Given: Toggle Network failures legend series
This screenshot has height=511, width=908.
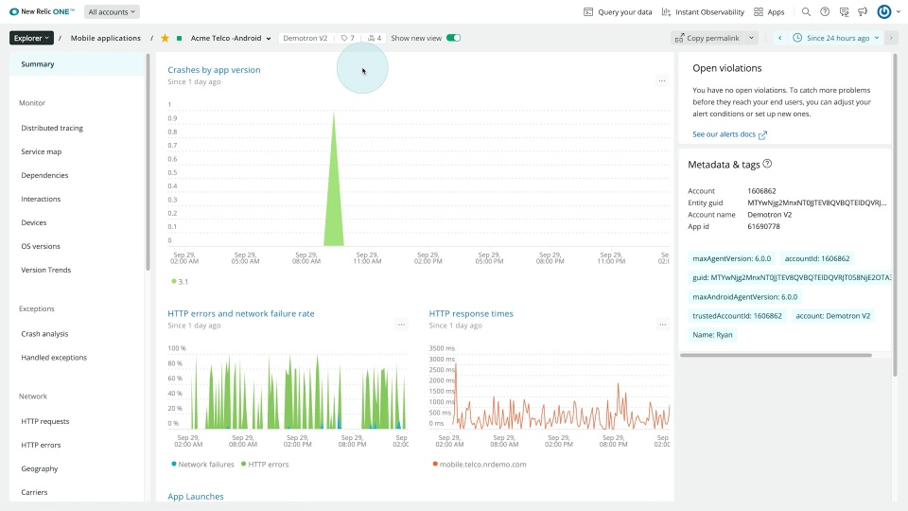Looking at the screenshot, I should [202, 464].
